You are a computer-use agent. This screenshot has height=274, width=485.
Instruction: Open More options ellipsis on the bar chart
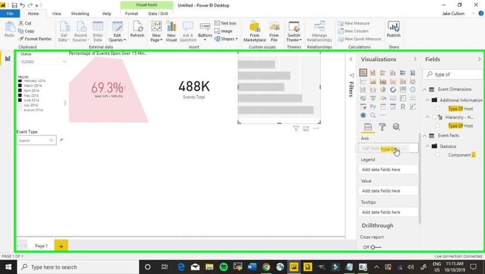[x=316, y=128]
